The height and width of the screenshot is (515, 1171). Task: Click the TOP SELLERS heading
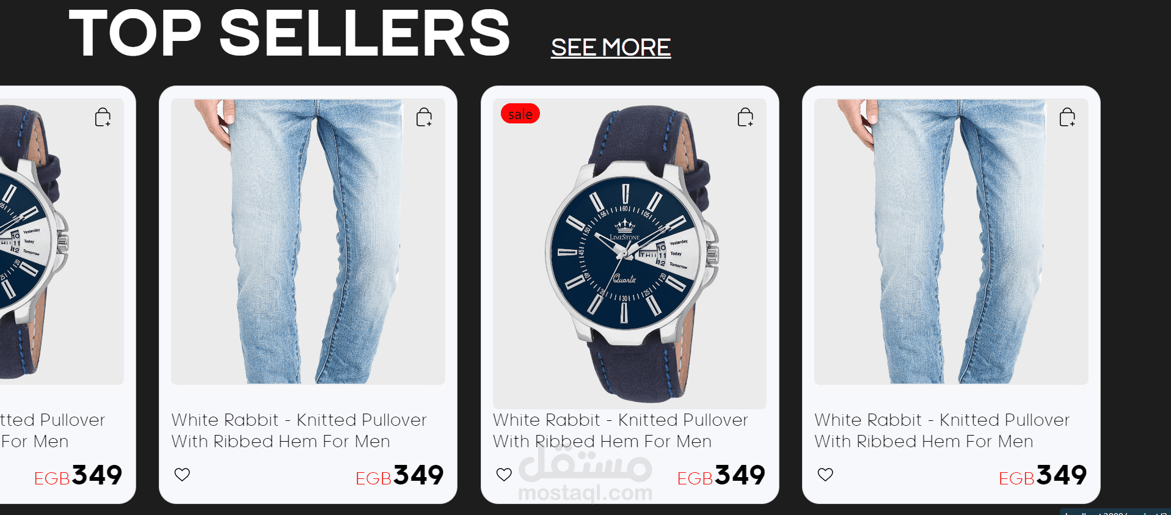[290, 34]
